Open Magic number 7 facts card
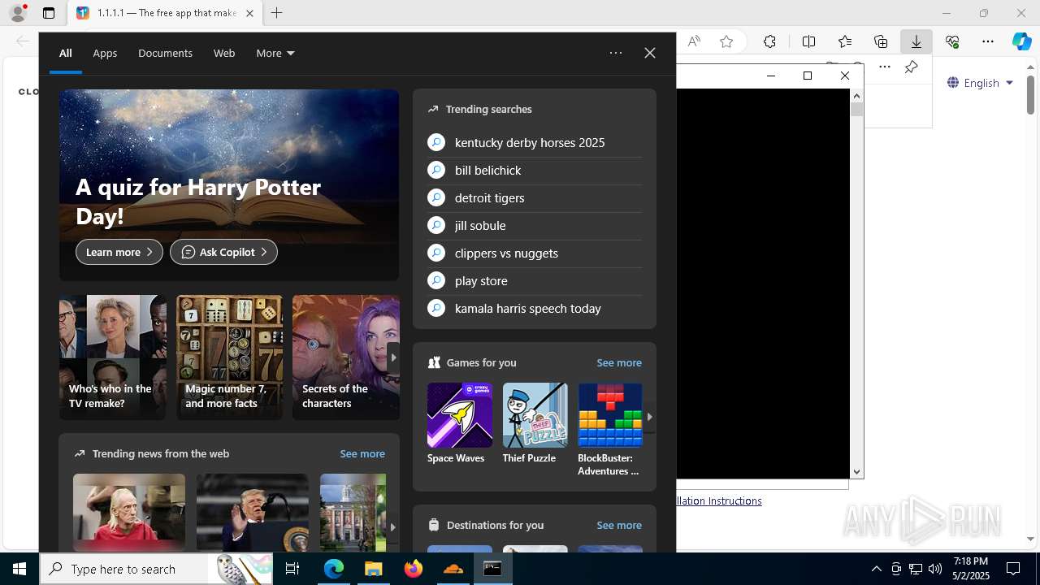Screen dimensions: 1040x585 (229, 357)
